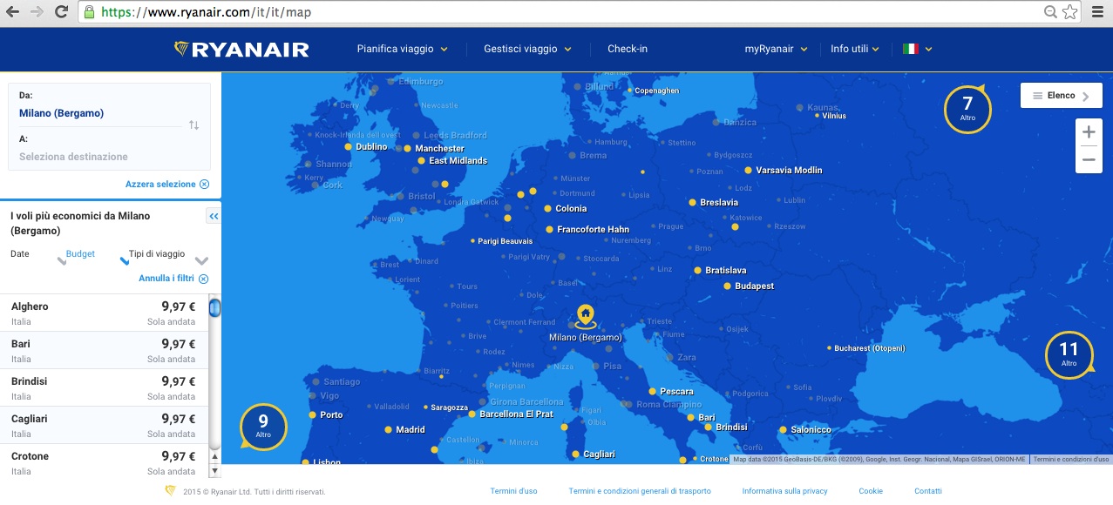Open the myRyanair dropdown
Viewport: 1113px width, 505px height.
tap(775, 49)
